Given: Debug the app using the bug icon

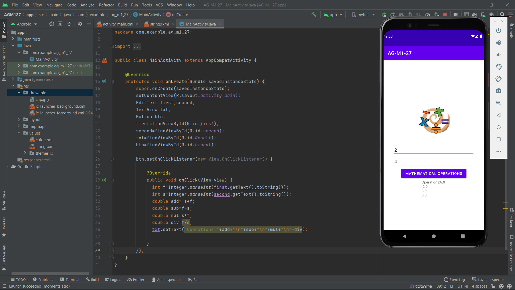Looking at the screenshot, I should click(410, 15).
